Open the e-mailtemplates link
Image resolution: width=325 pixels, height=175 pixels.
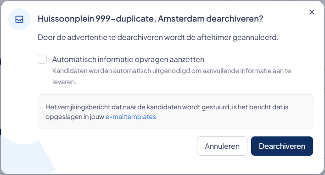coord(130,117)
